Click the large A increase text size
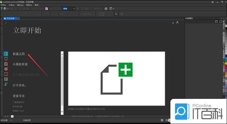Image resolution: width=227 pixels, height=124 pixels. pos(177,23)
